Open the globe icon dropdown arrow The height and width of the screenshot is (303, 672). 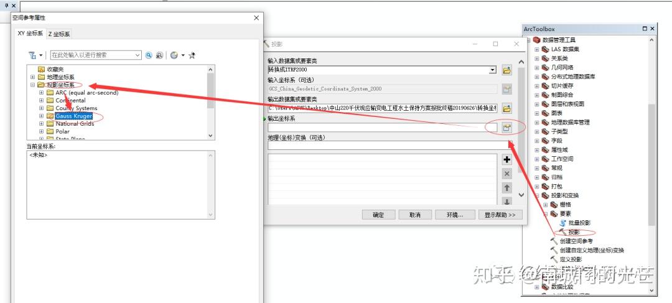(x=183, y=55)
